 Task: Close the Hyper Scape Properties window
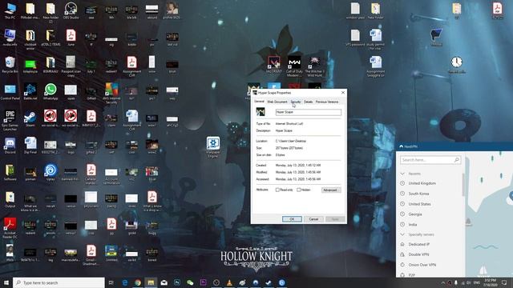click(343, 93)
